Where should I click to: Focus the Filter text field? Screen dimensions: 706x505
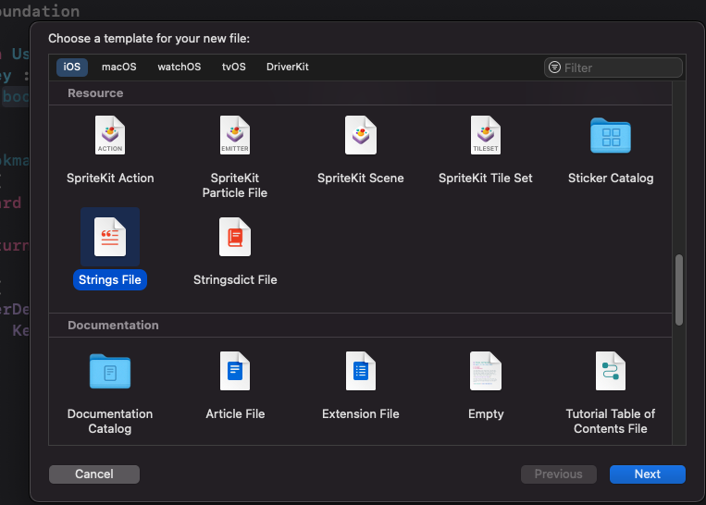[613, 68]
